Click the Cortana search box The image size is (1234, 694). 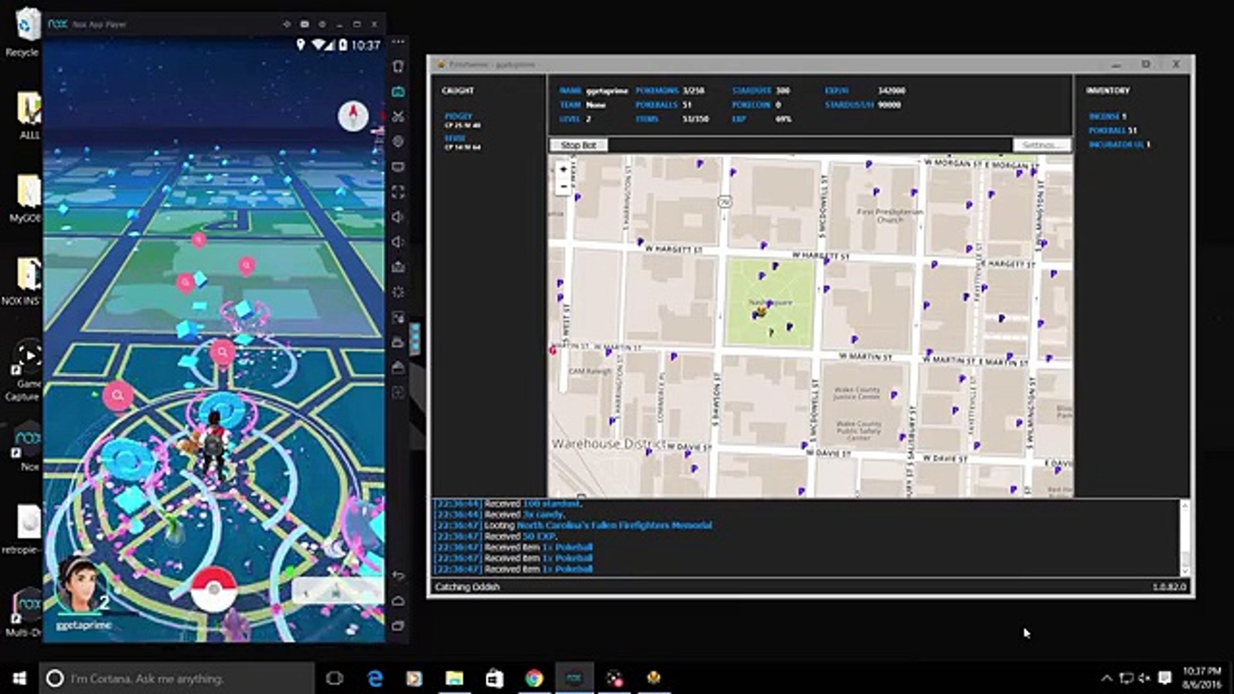coord(177,678)
